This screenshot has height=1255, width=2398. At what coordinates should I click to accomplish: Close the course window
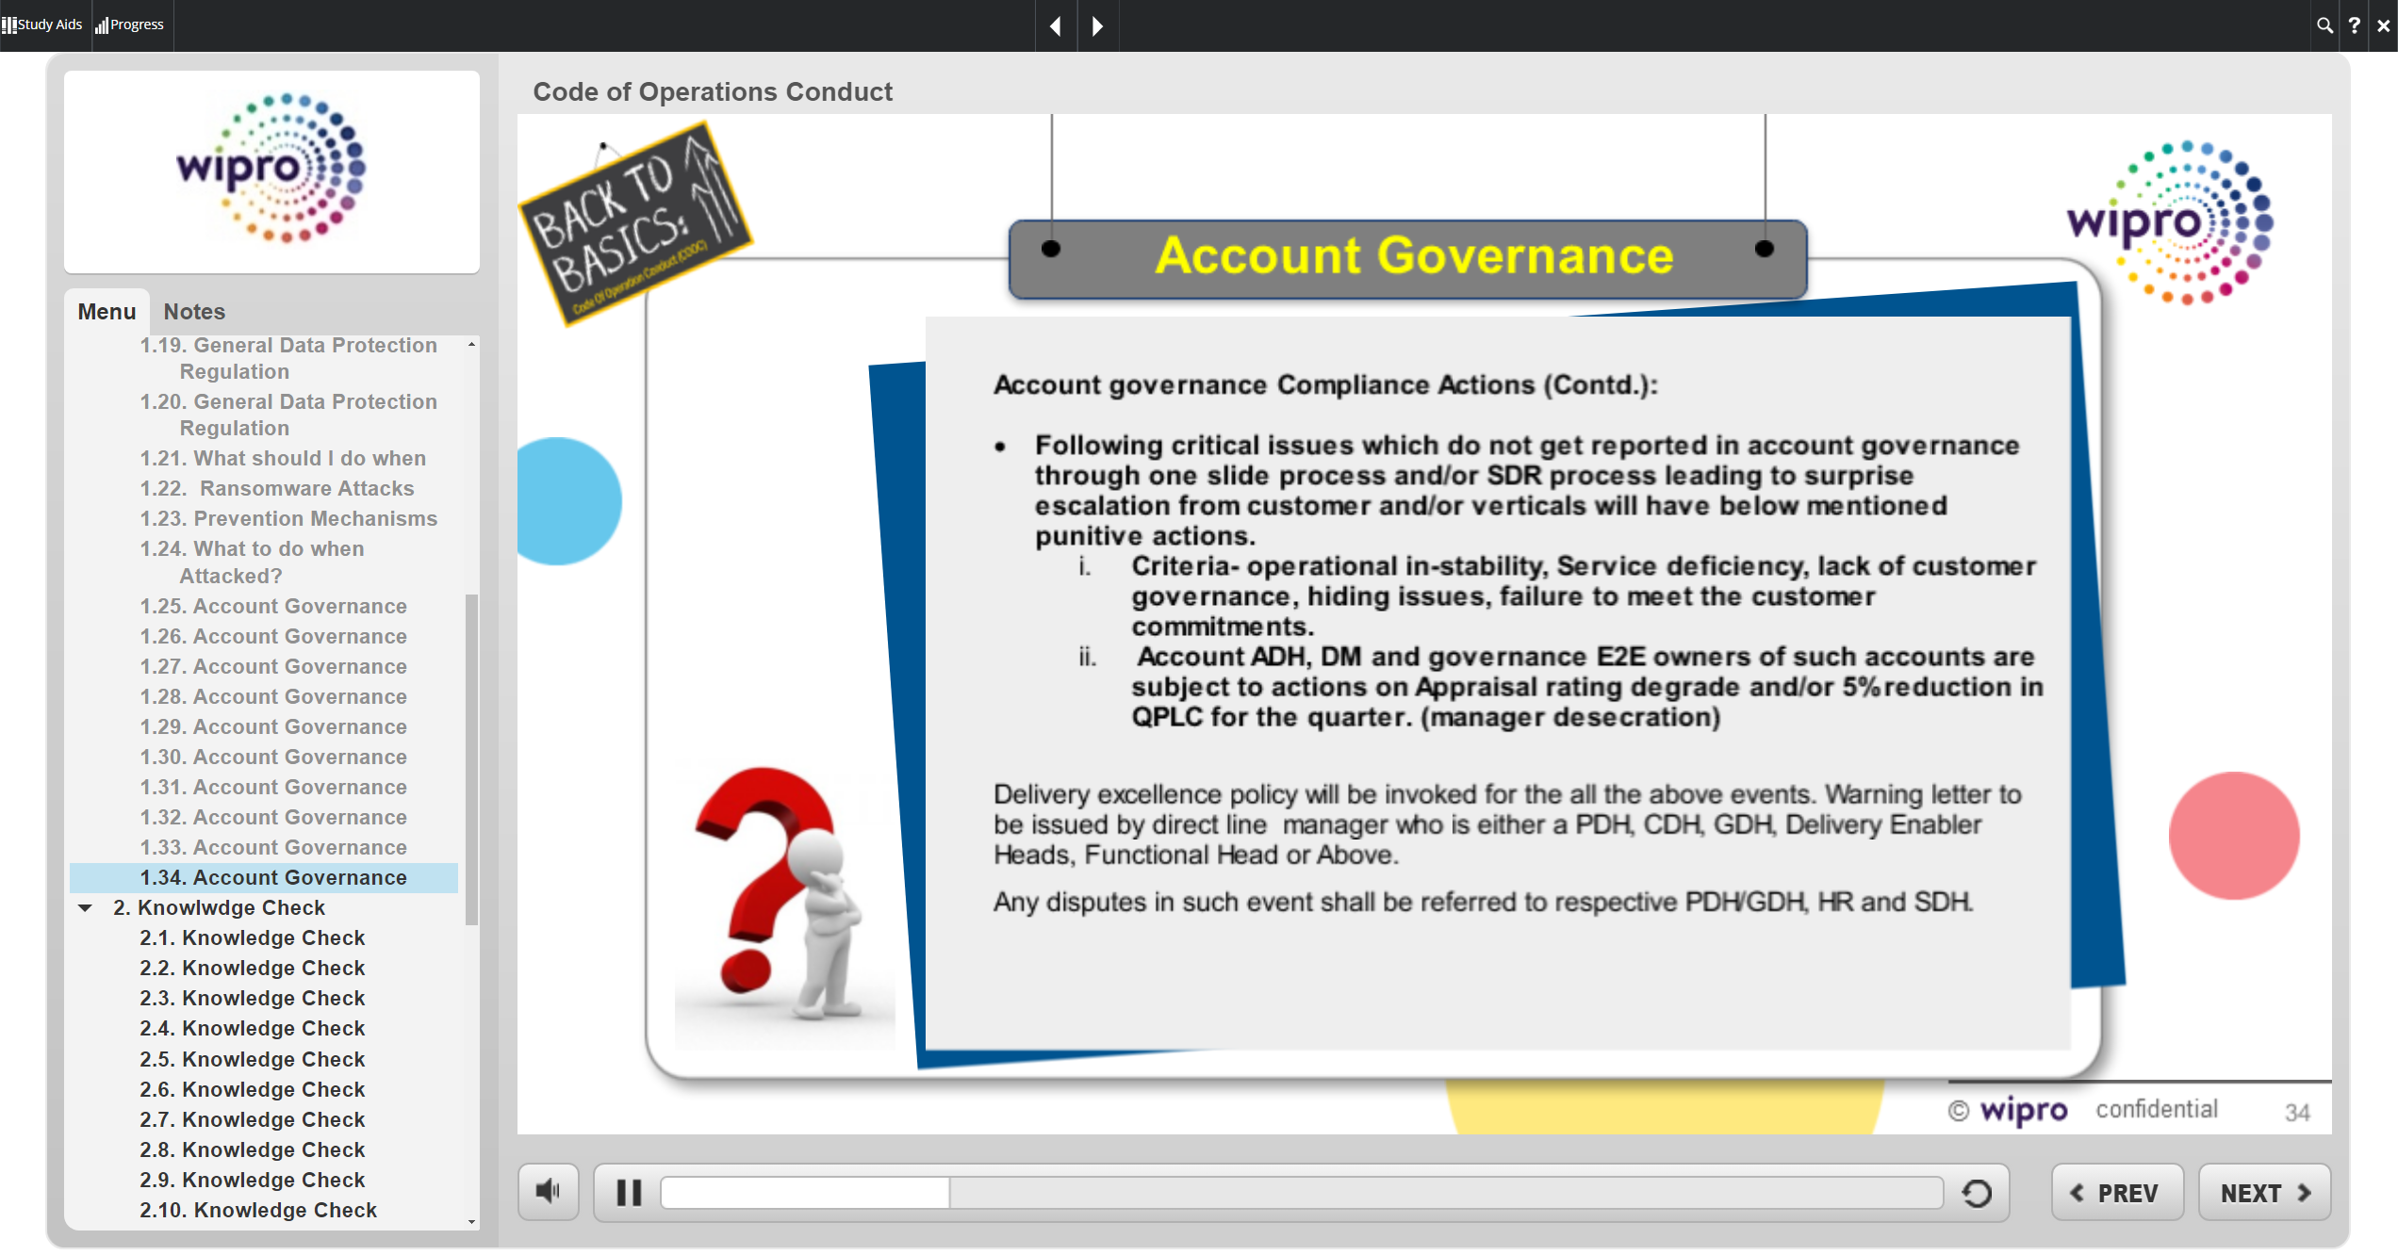[2383, 25]
